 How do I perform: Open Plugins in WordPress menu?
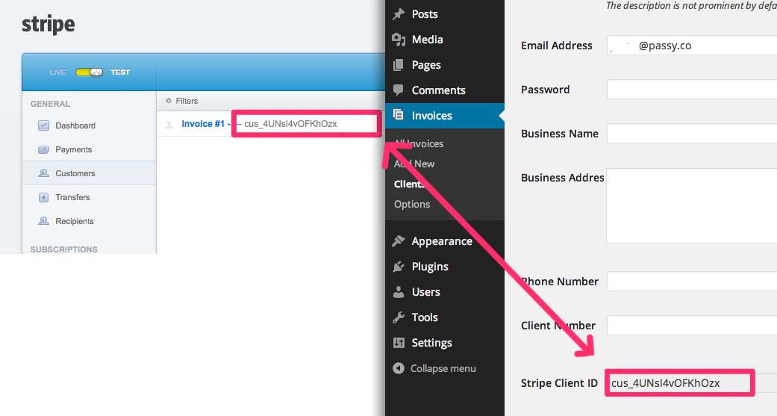430,267
